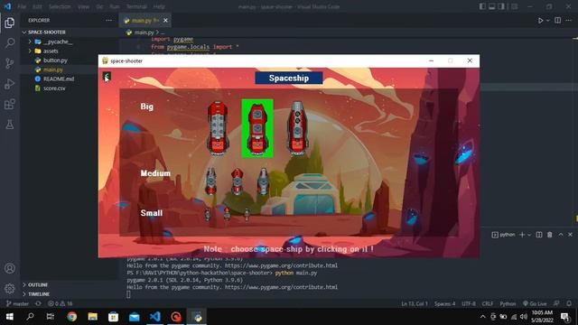The width and height of the screenshot is (578, 325).
Task: Open the Manage gear in activity bar
Action: coord(10,288)
